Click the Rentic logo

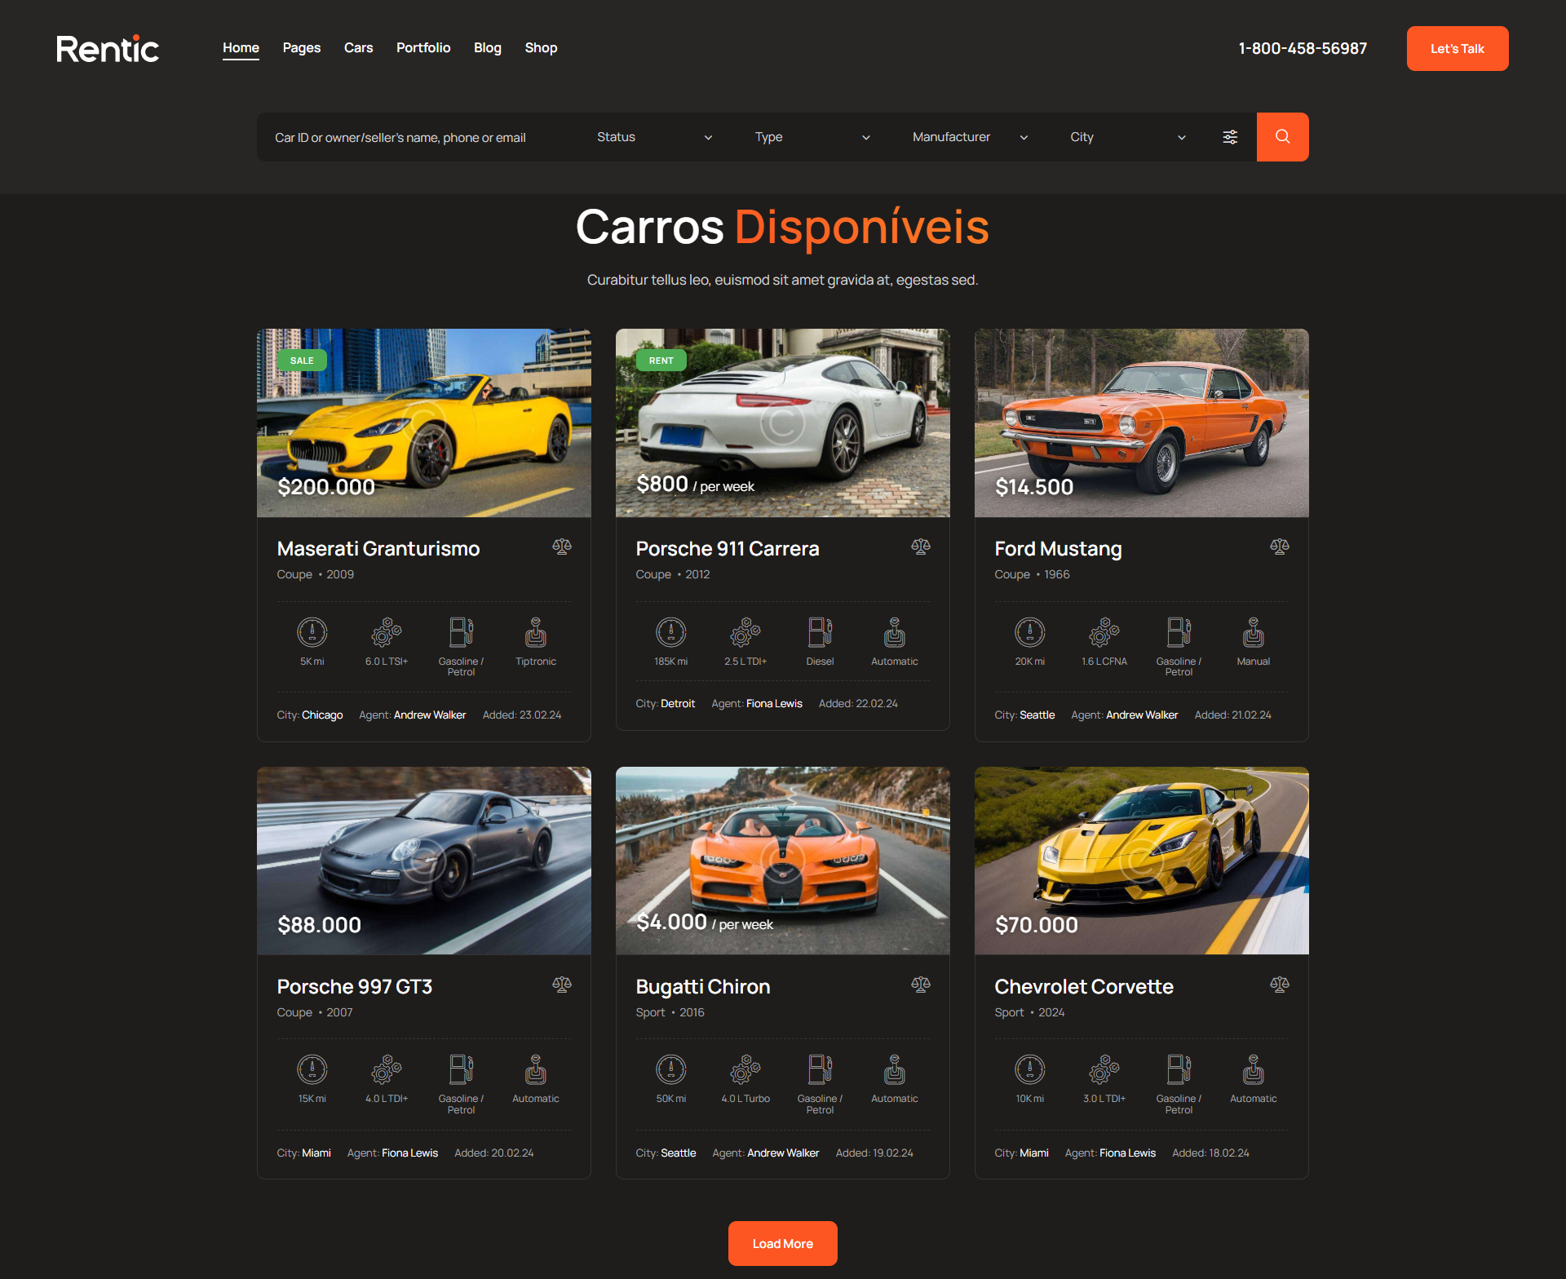[108, 49]
